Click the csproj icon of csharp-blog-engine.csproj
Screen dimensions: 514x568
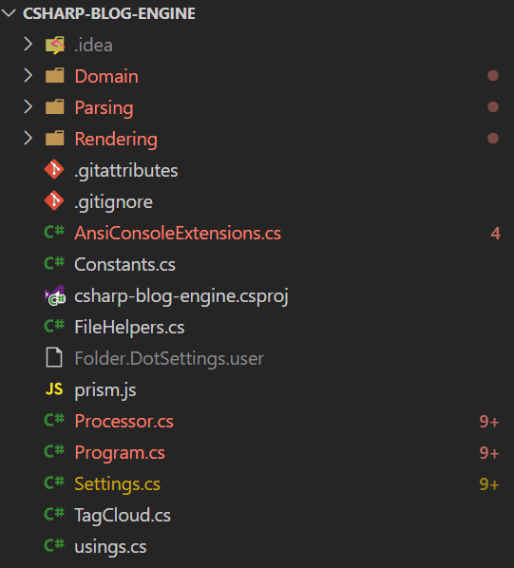pos(55,295)
